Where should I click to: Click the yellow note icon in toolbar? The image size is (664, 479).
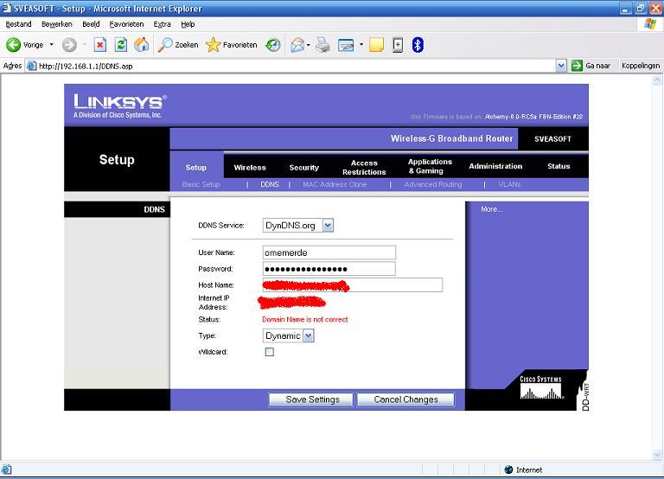click(376, 45)
